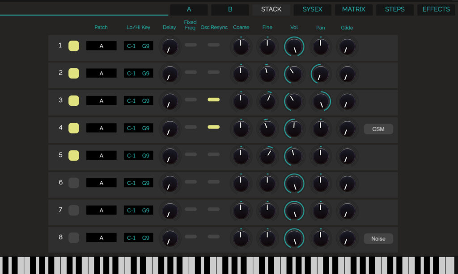Turn on Fixed Freq for layer 5

tap(191, 154)
